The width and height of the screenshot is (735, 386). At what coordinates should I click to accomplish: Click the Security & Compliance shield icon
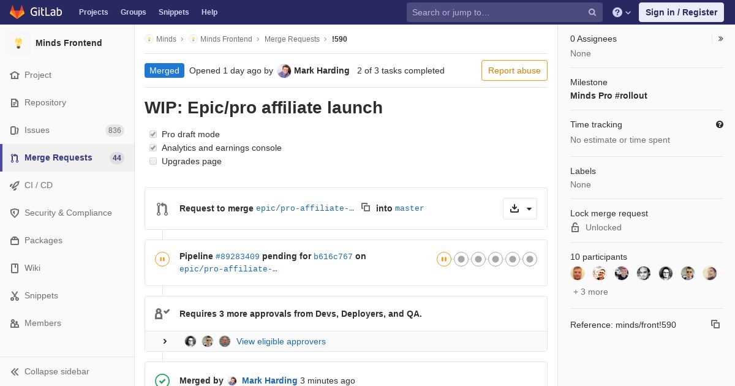(15, 213)
